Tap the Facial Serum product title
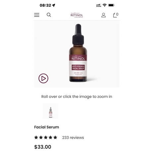The width and height of the screenshot is (154, 154). tap(47, 127)
